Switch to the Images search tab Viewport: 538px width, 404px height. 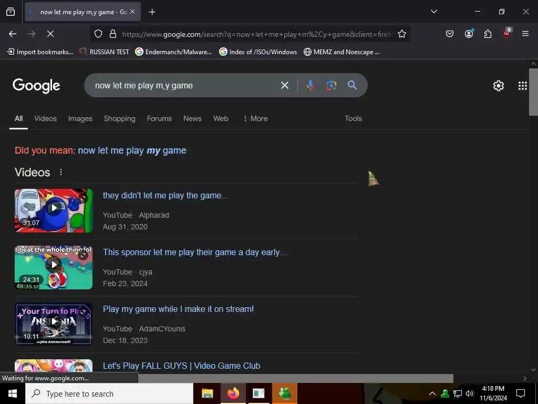(80, 118)
